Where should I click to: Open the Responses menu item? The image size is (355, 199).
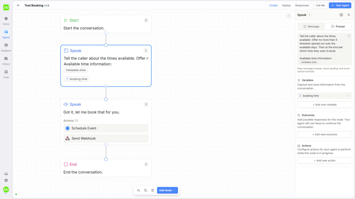tap(302, 5)
